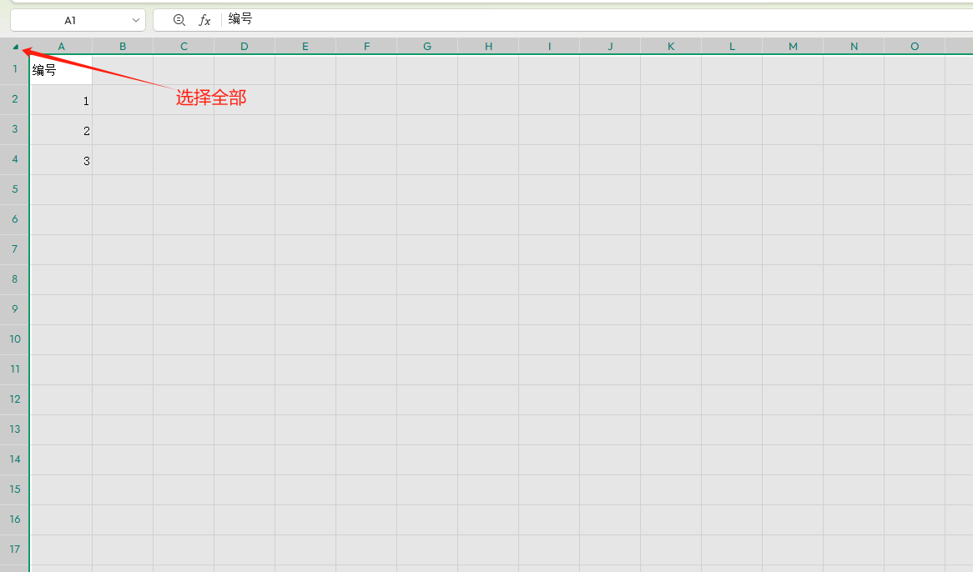Select row 4 header
973x572 pixels.
tap(15, 159)
